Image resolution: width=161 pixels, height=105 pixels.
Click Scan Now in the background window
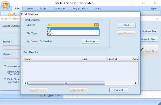(149, 51)
